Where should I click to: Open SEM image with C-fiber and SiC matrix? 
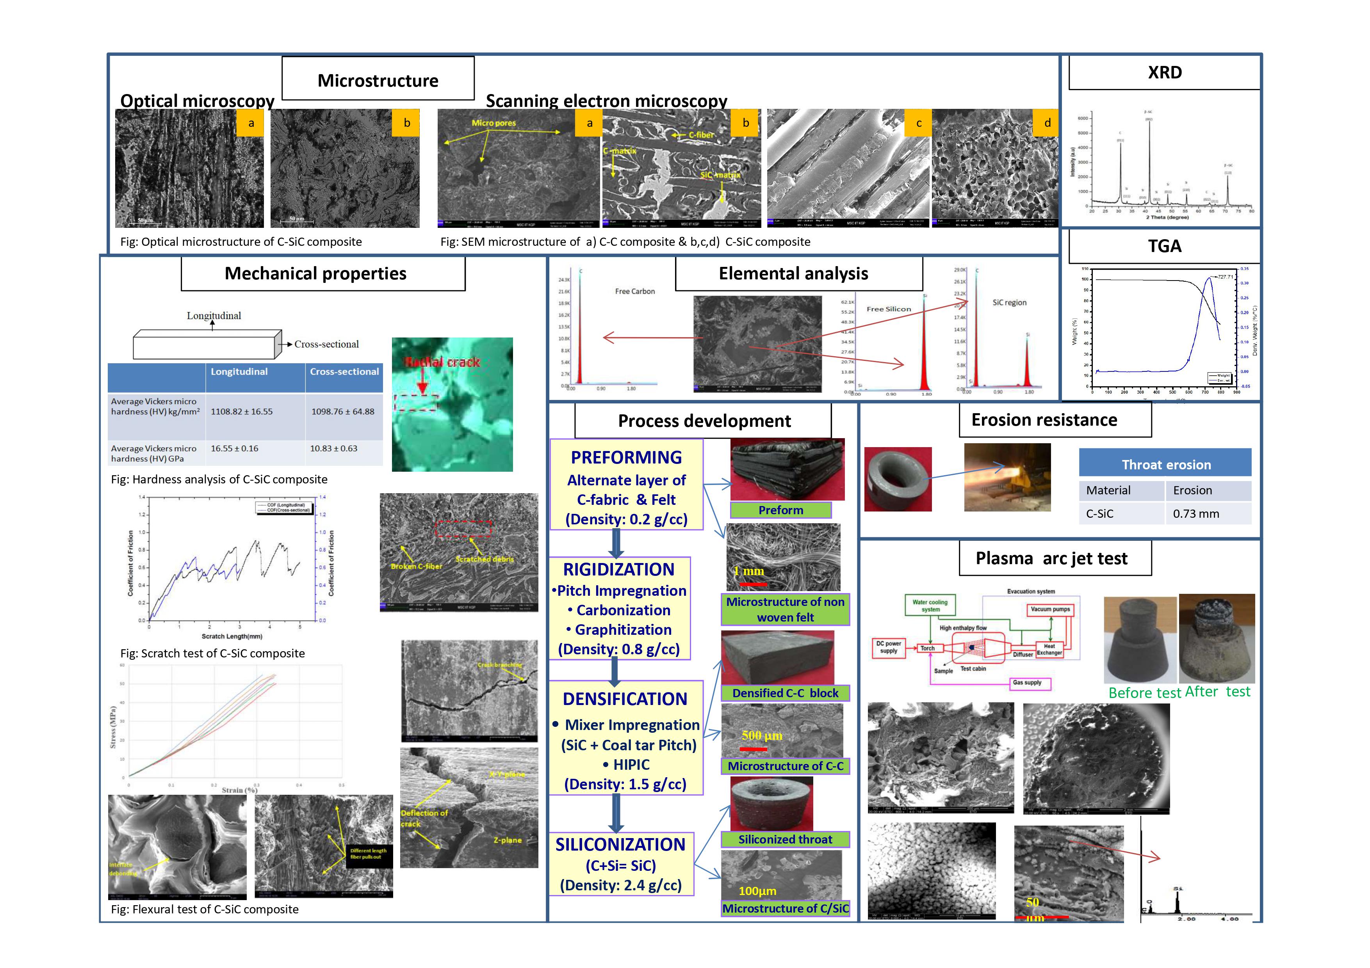click(681, 168)
